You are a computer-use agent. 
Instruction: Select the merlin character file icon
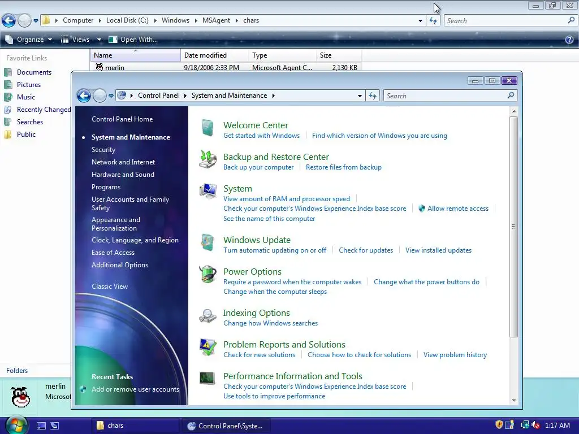click(100, 67)
